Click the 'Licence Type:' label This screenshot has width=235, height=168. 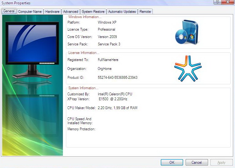(78, 29)
